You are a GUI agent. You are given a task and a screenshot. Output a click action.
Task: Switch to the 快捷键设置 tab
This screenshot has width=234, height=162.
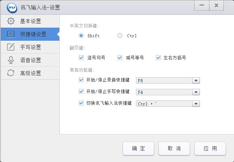30,34
